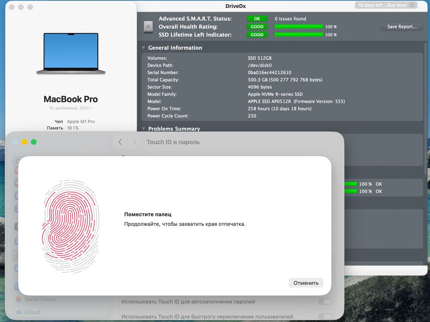
Task: Click the GOOD badge for SSD Lifetime Left Indicator
Action: point(257,35)
